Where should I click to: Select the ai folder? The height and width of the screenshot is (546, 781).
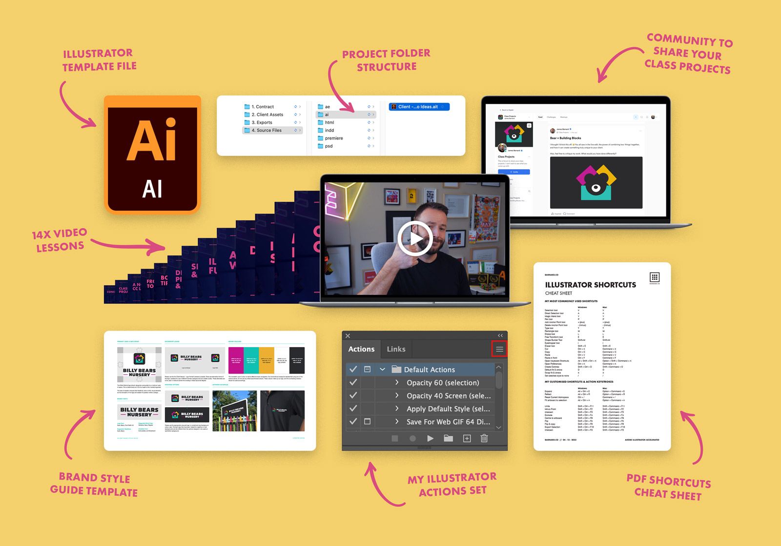coord(346,115)
